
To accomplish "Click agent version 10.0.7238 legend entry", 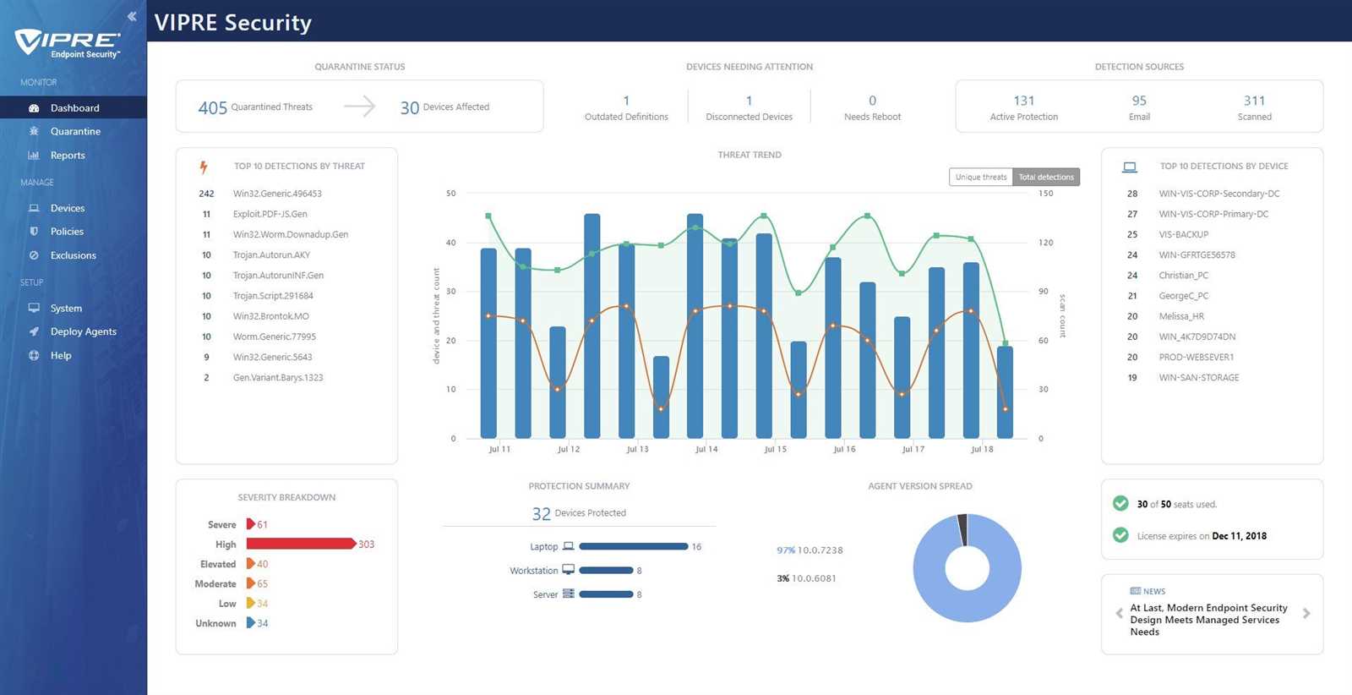I will coord(810,550).
